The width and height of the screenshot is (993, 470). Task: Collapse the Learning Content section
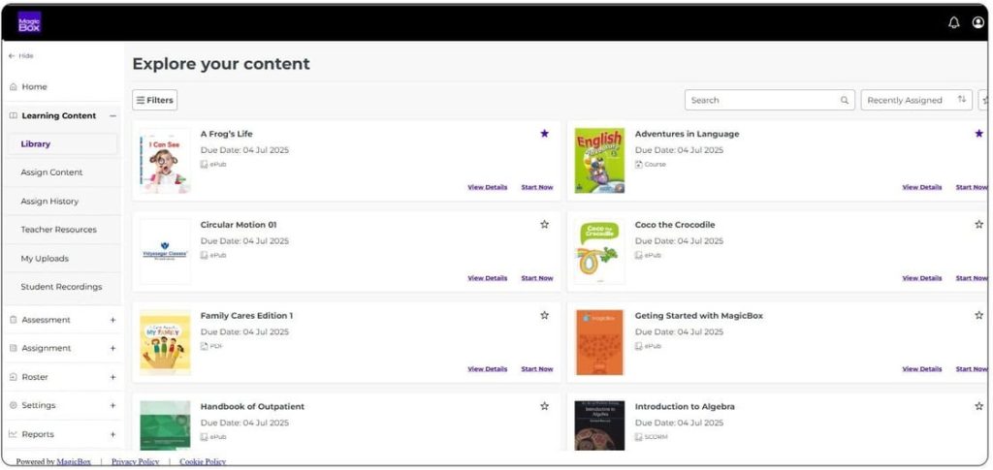click(x=112, y=115)
